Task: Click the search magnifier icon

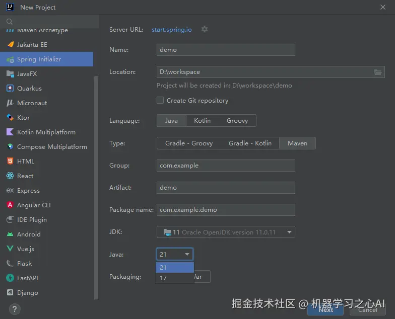Action: coord(9,22)
